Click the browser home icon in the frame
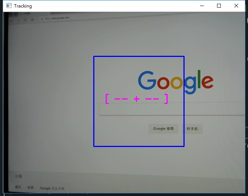Image resolution: width=248 pixels, height=196 pixels. 32,20
